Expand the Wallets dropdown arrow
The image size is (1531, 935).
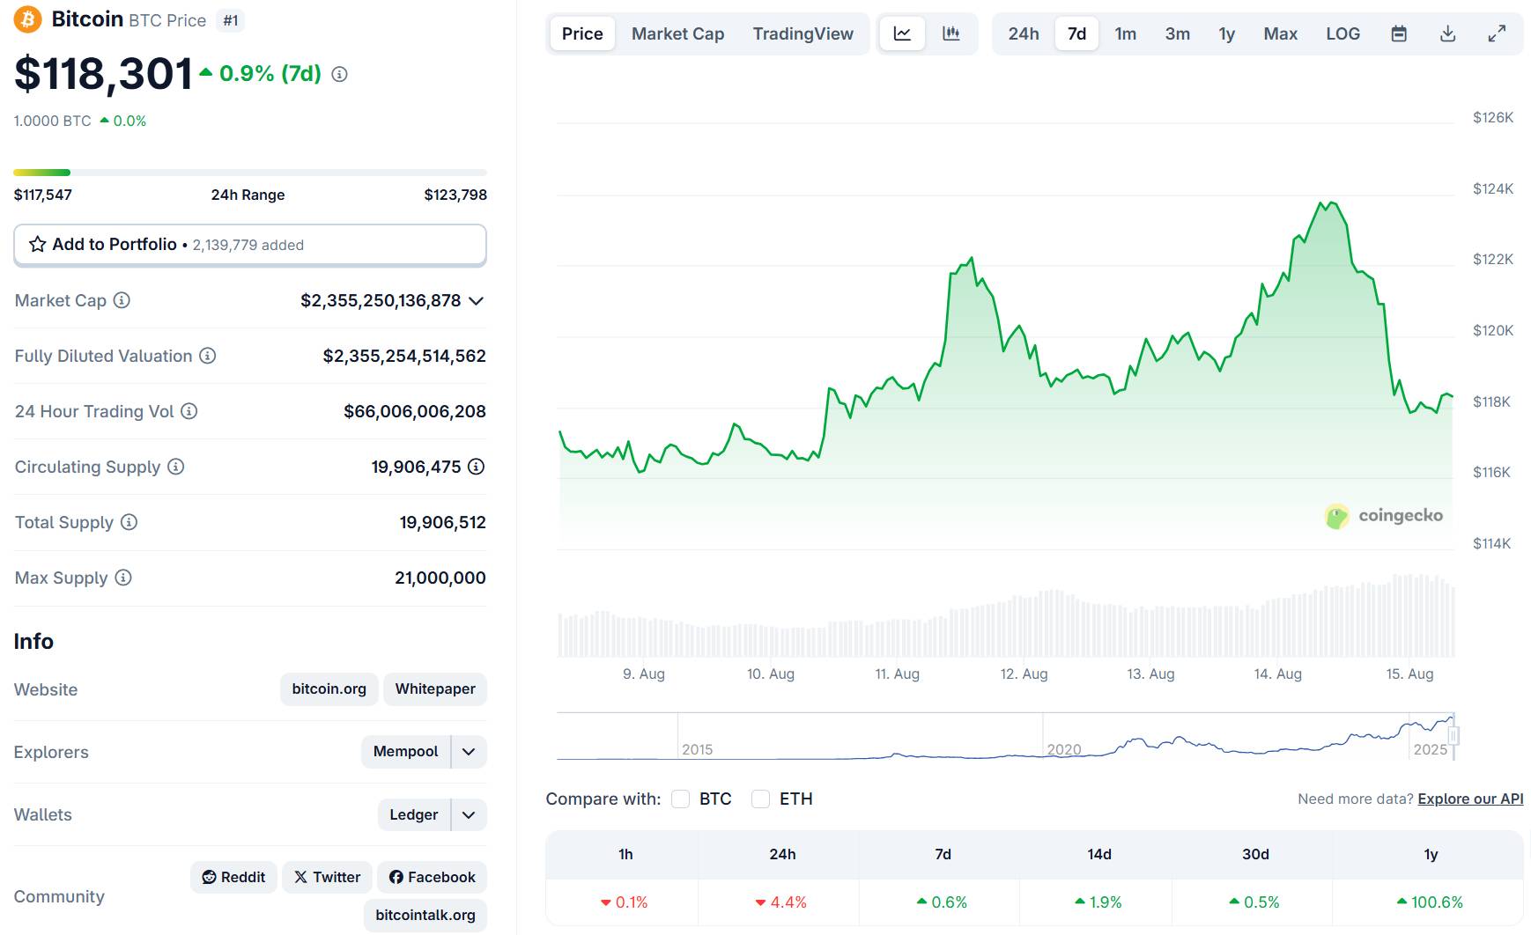tap(469, 815)
